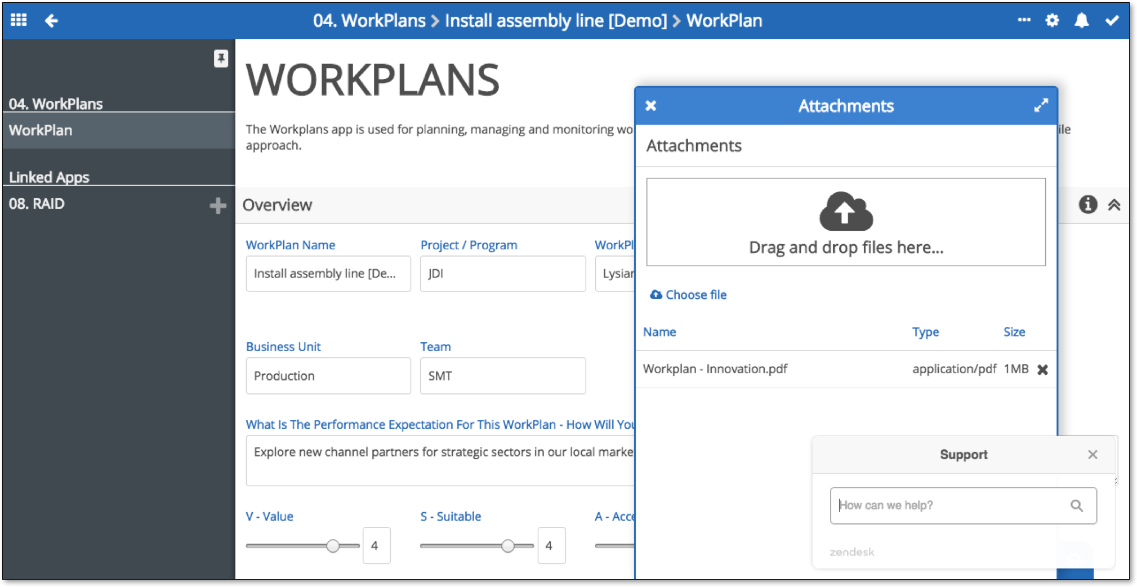Click the S - Suitable number box
Screen dimensions: 1137x587
(x=551, y=545)
